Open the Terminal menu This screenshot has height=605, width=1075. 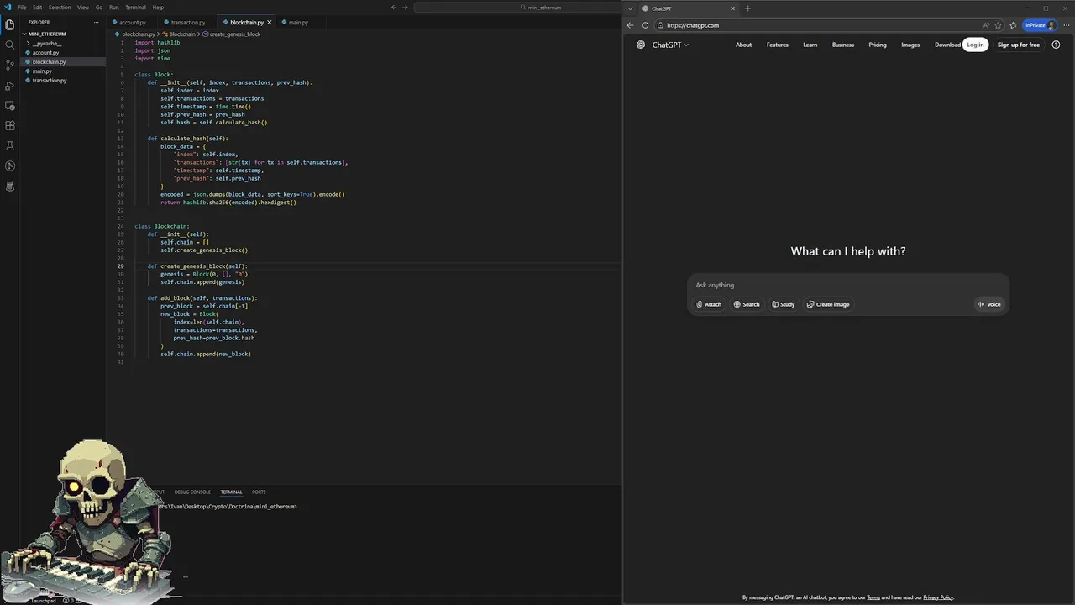tap(135, 8)
